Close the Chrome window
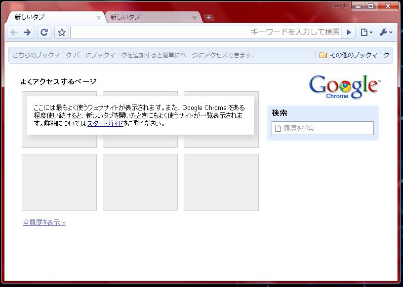The height and width of the screenshot is (287, 403). pyautogui.click(x=388, y=6)
